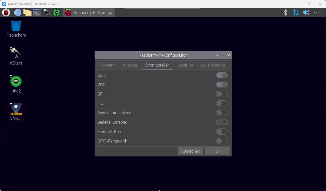Open the volume speaker control
326x191 pixels.
click(305, 12)
